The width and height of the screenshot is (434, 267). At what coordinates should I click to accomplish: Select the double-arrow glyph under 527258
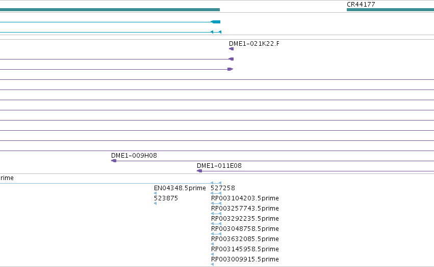coord(216,193)
